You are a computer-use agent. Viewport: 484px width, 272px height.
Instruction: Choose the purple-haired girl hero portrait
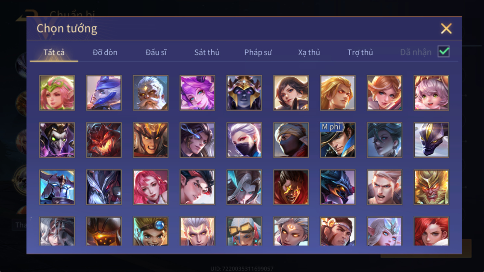(x=197, y=93)
